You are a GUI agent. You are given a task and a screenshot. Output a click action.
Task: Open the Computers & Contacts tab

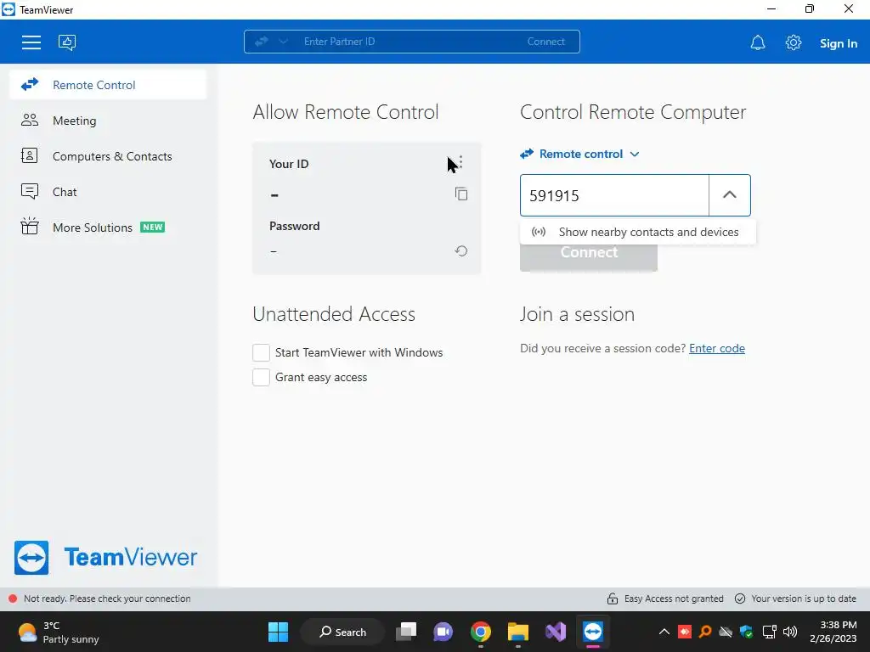[x=108, y=156]
